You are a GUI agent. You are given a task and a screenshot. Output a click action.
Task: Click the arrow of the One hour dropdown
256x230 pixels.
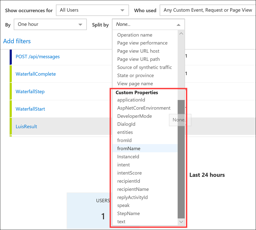[80, 24]
